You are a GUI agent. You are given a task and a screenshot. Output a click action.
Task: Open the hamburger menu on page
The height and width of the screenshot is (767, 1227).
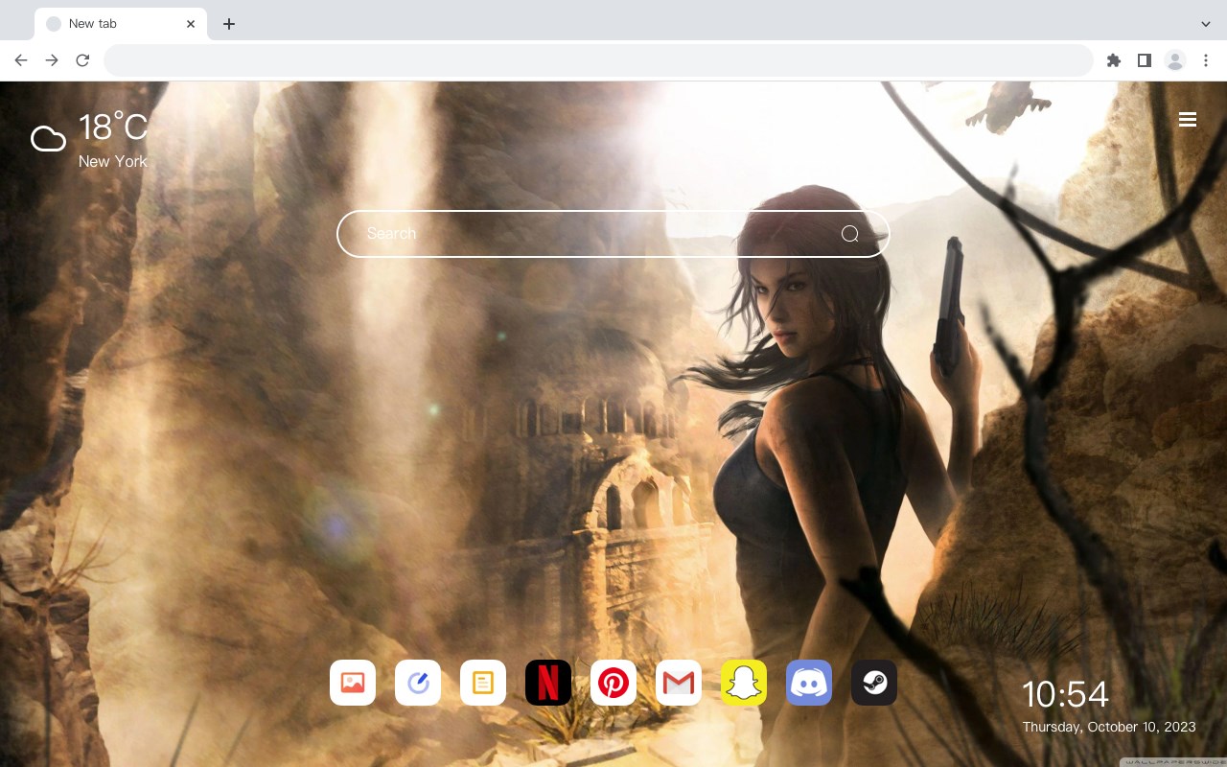tap(1188, 120)
